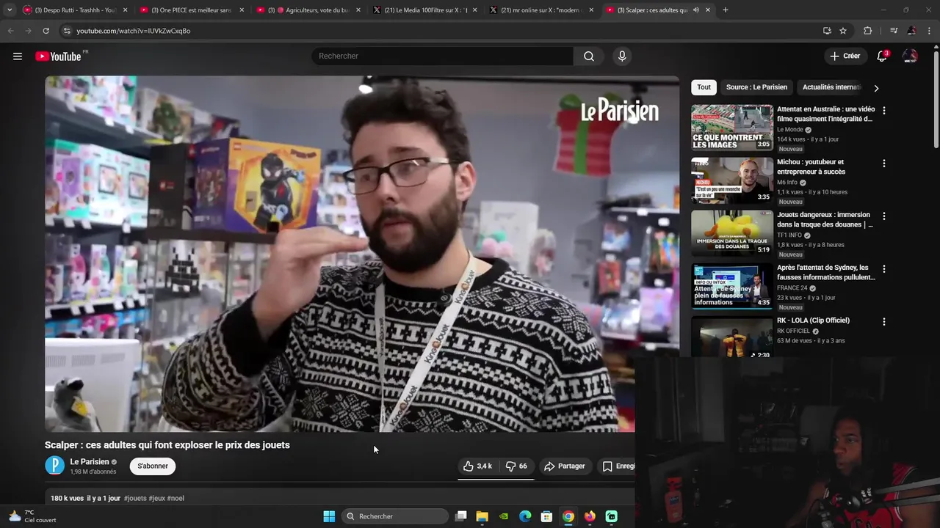Close the Scalper YouTube tab
The image size is (940, 528).
click(708, 10)
